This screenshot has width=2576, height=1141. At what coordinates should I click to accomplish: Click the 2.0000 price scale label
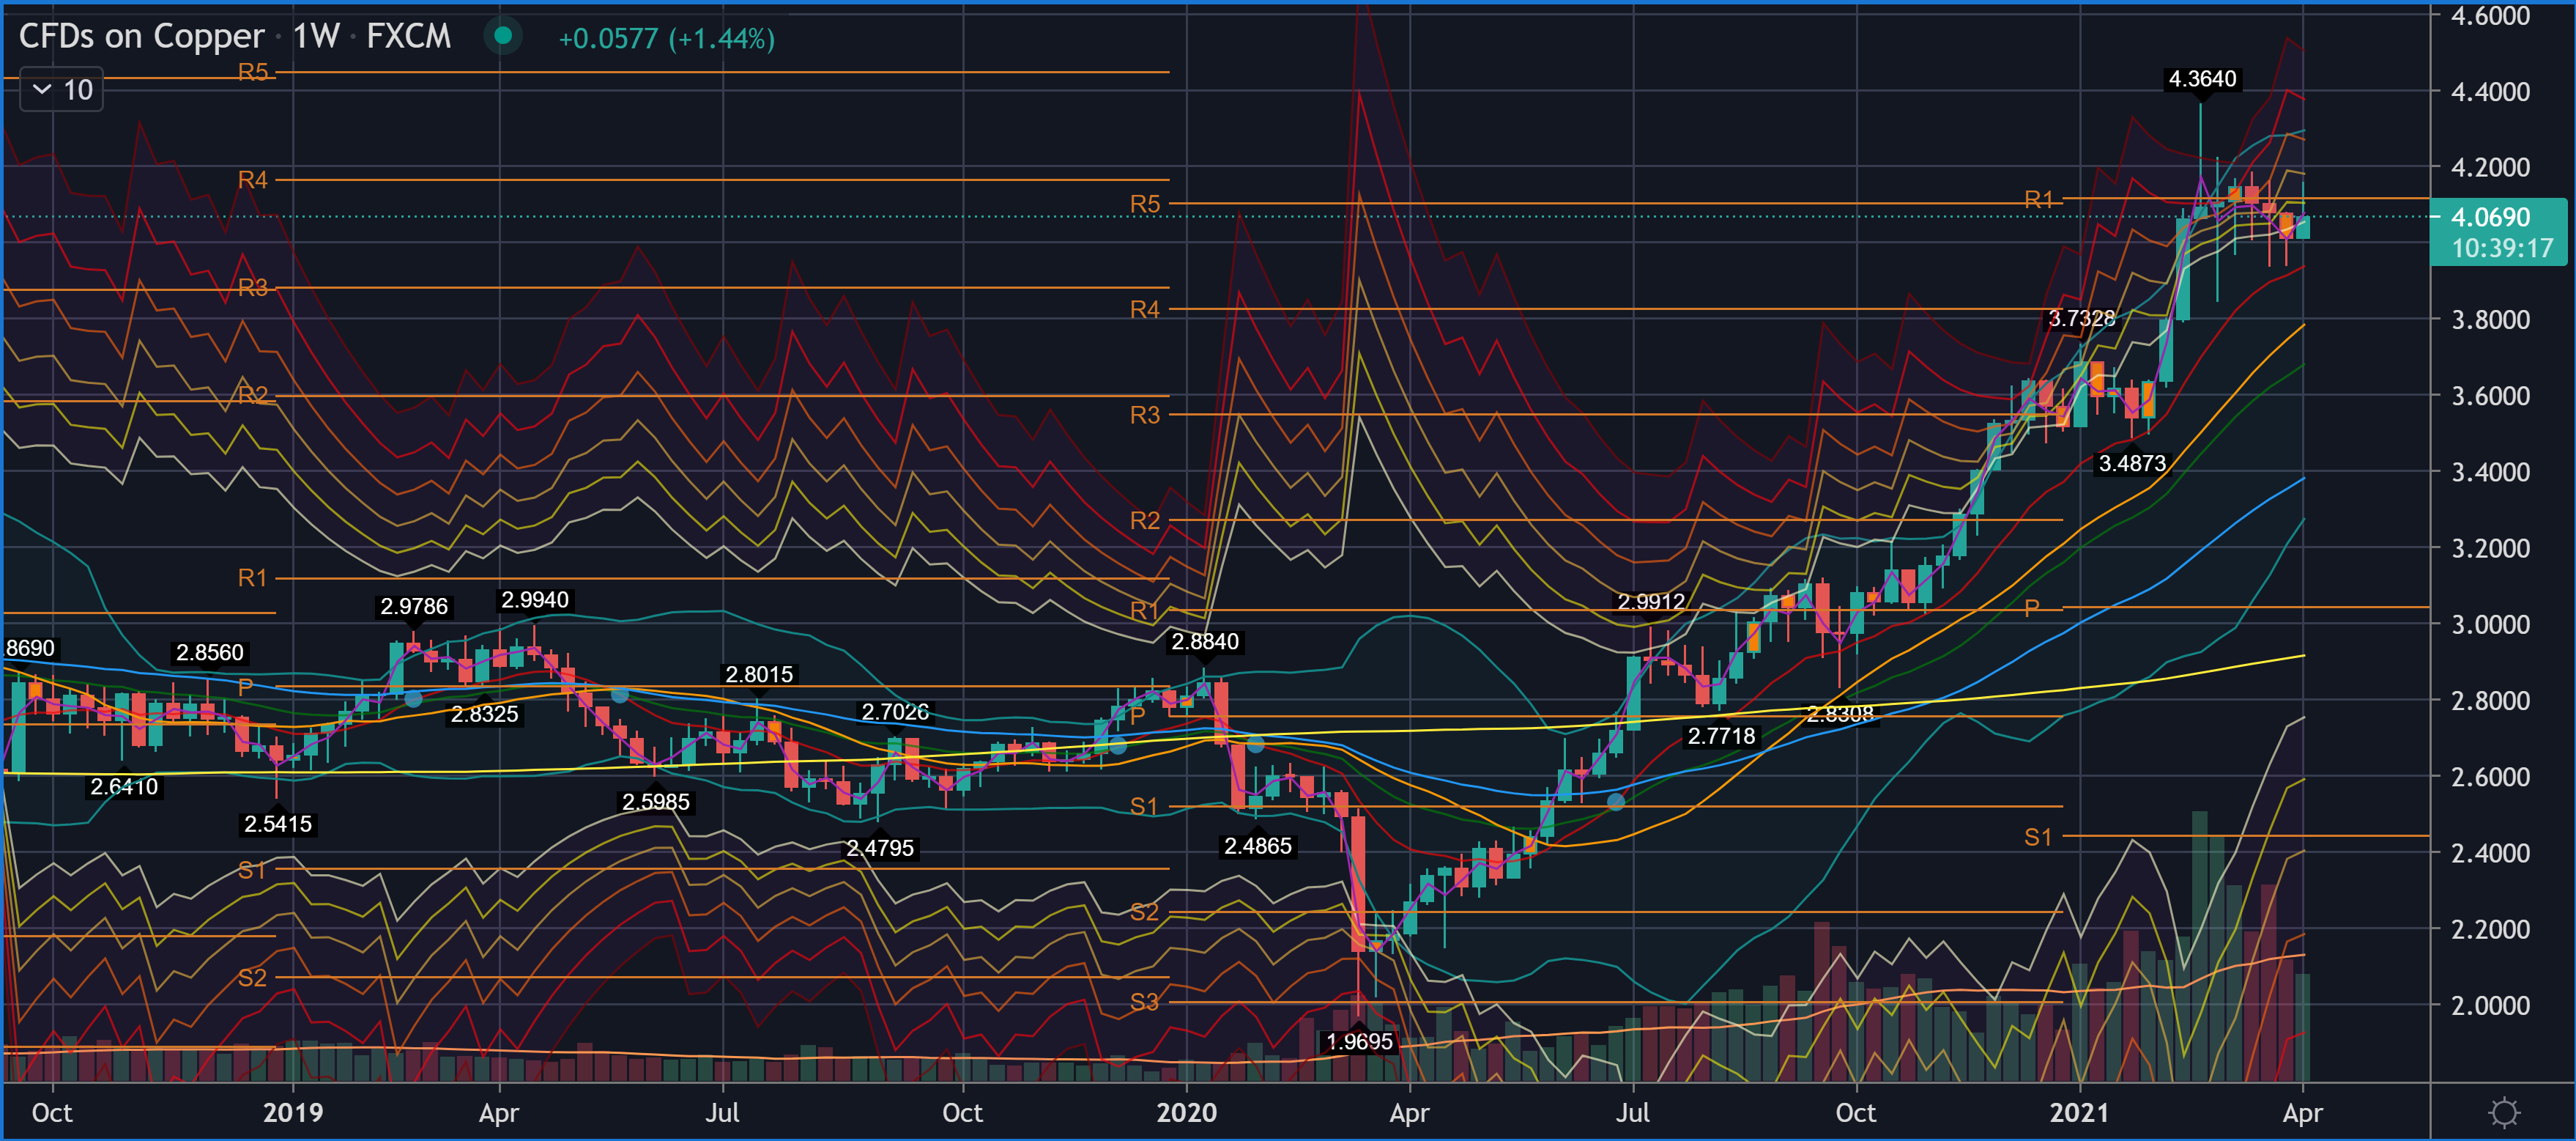pyautogui.click(x=2490, y=1006)
